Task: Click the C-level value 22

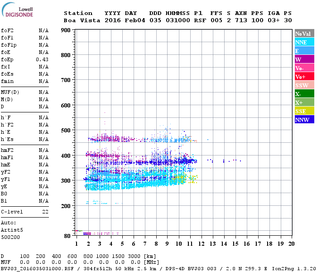Action: coord(45,212)
